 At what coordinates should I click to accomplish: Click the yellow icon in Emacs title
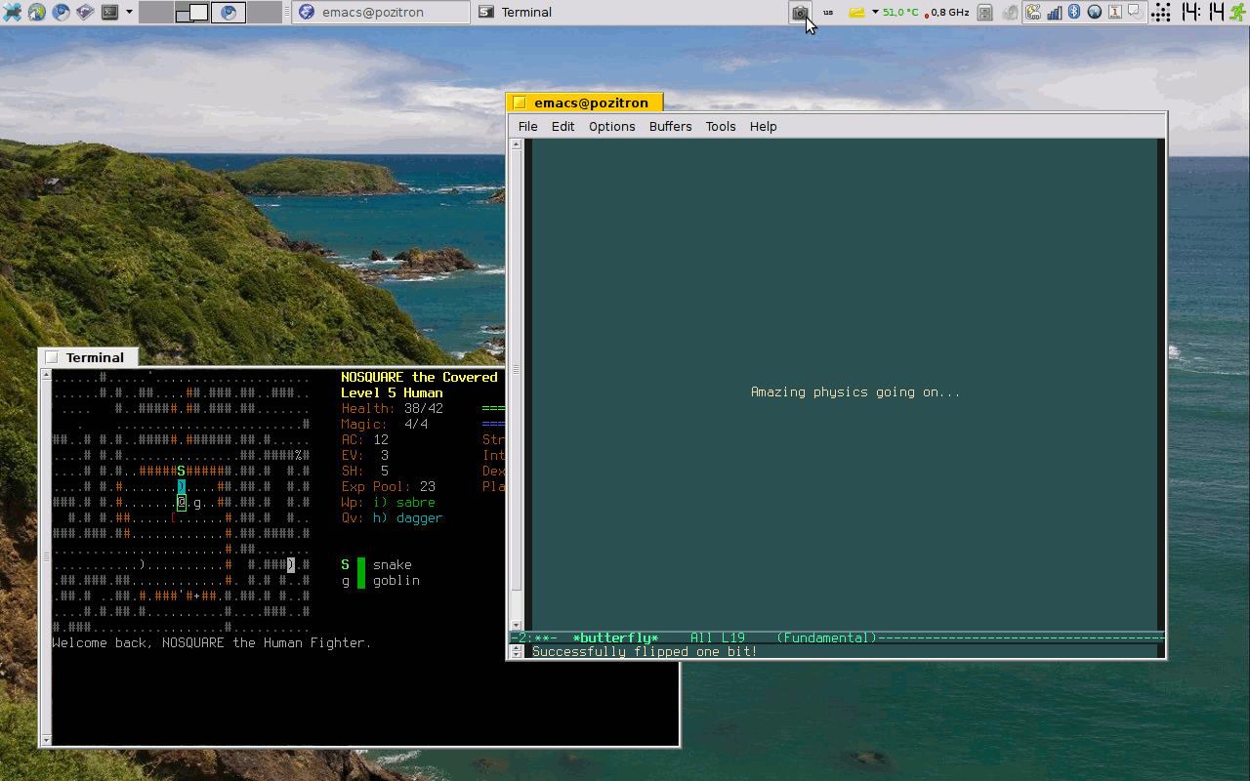[520, 103]
